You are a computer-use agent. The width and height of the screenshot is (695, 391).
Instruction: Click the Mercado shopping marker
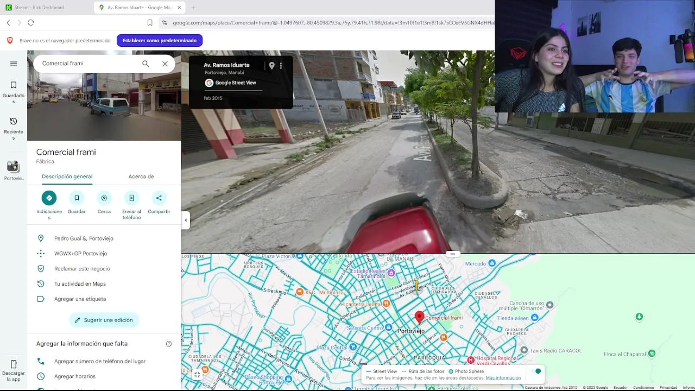click(492, 263)
